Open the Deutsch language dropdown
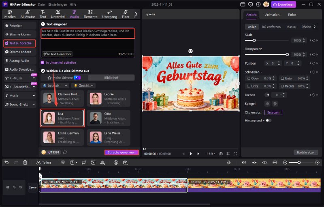Screen dimensions: 324x207 click(54, 86)
